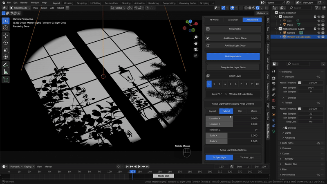Uncheck Gobos Master collection exclude checkbox
The height and width of the screenshot is (184, 327).
pyautogui.click(x=314, y=29)
